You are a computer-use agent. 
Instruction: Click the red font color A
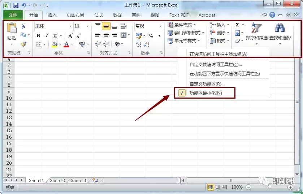tap(66, 44)
